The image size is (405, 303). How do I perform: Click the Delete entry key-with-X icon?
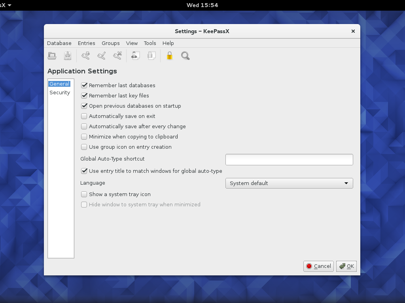pyautogui.click(x=117, y=56)
